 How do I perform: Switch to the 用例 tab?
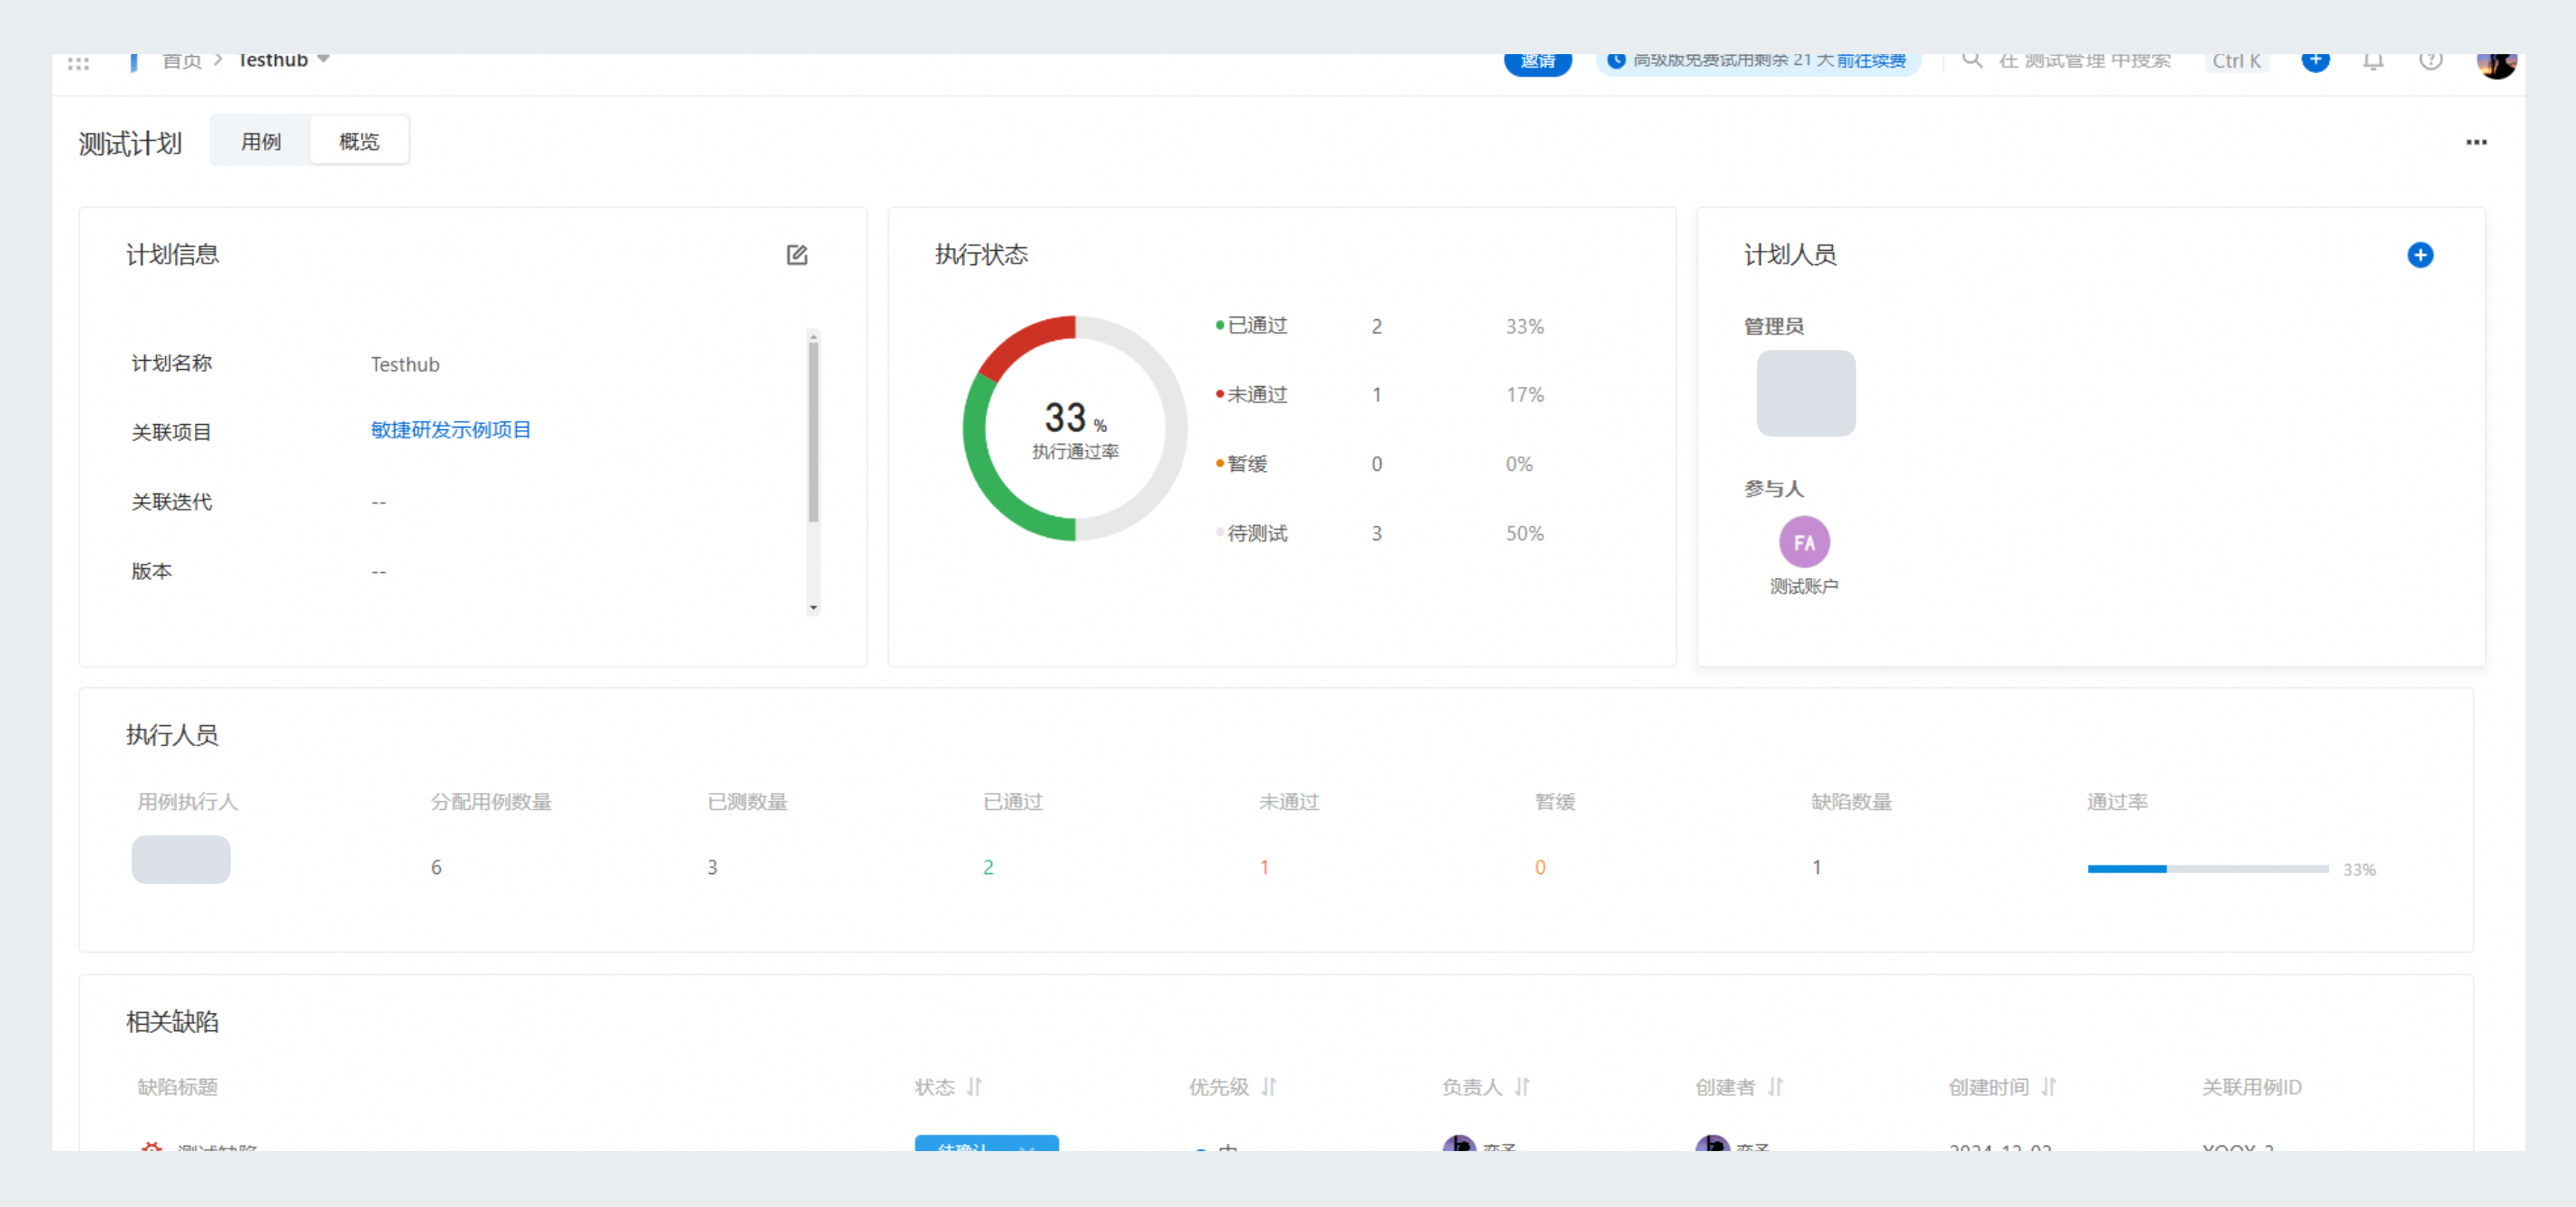[x=261, y=141]
